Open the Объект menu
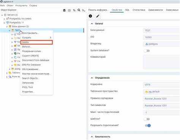The width and height of the screenshot is (180, 140). (10, 6)
